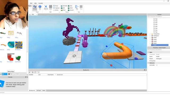Expand the Edit group dialog launcher
The height and width of the screenshot is (95, 170).
point(59,12)
